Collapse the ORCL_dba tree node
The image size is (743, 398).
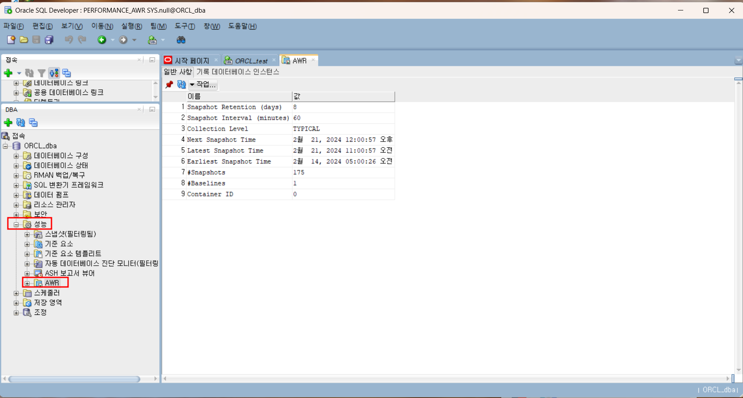5,146
